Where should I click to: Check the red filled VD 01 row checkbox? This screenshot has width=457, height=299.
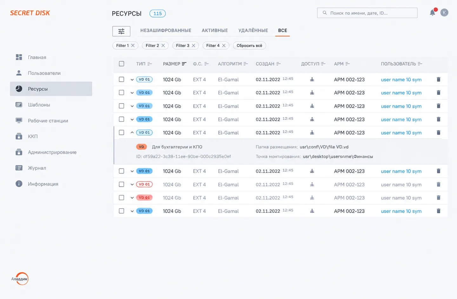pos(122,197)
